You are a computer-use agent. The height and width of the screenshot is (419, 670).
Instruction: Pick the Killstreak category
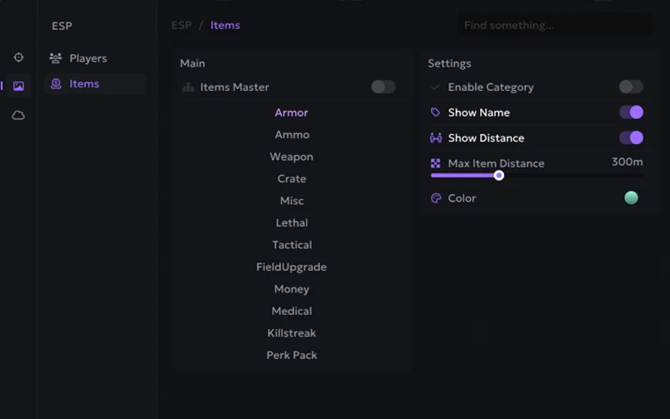click(x=292, y=333)
